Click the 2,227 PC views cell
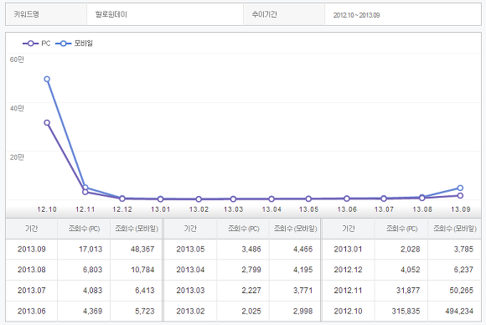Screen dimensions: 486x325 click(x=243, y=291)
